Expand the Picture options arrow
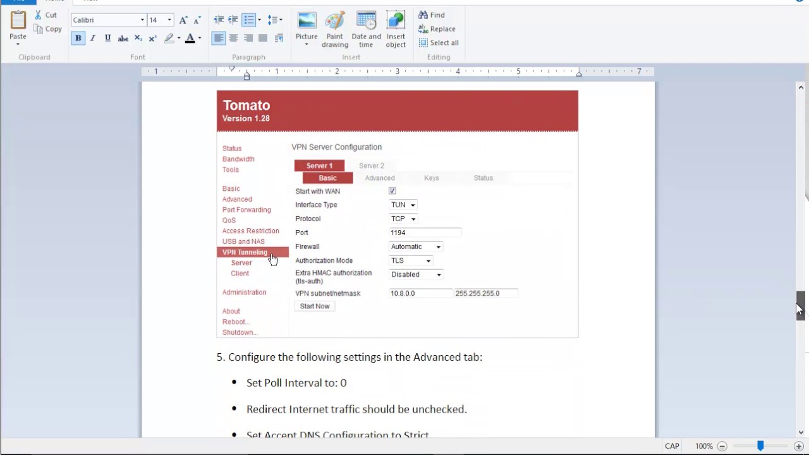The image size is (809, 455). [307, 44]
